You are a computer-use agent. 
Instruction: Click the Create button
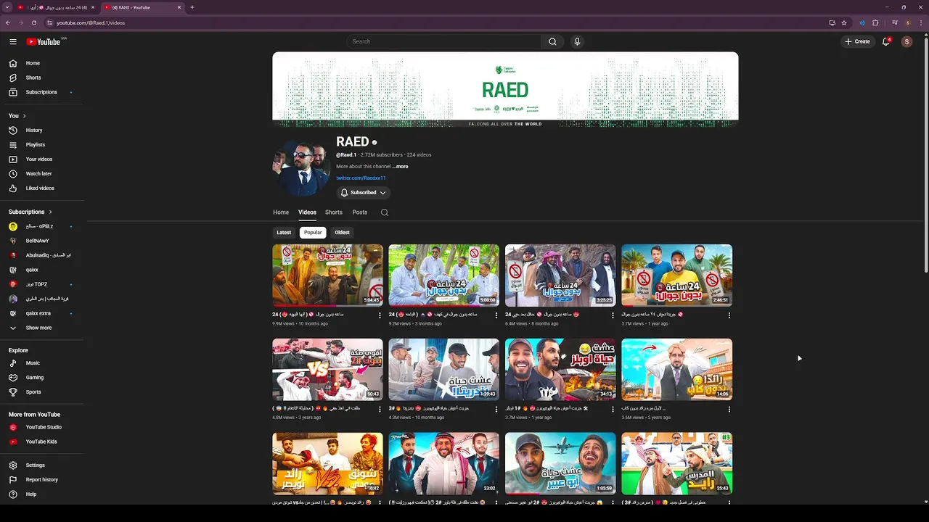(857, 41)
